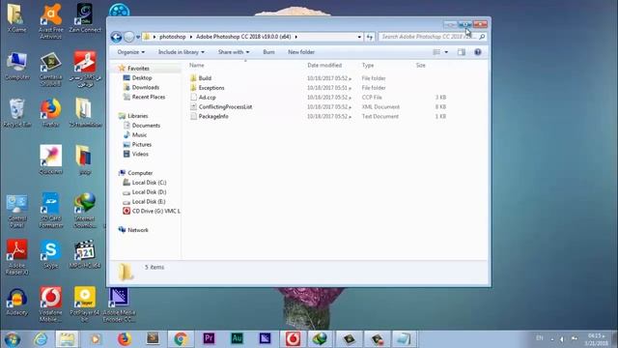Open Firefox from the taskbar
The image size is (618, 348).
(x=125, y=339)
